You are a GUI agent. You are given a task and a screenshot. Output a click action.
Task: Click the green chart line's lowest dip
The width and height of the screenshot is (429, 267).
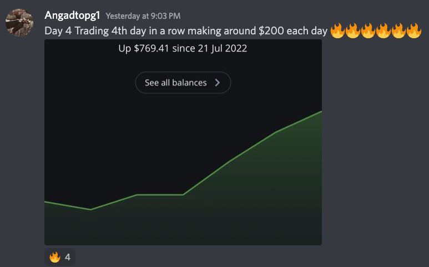(x=90, y=209)
